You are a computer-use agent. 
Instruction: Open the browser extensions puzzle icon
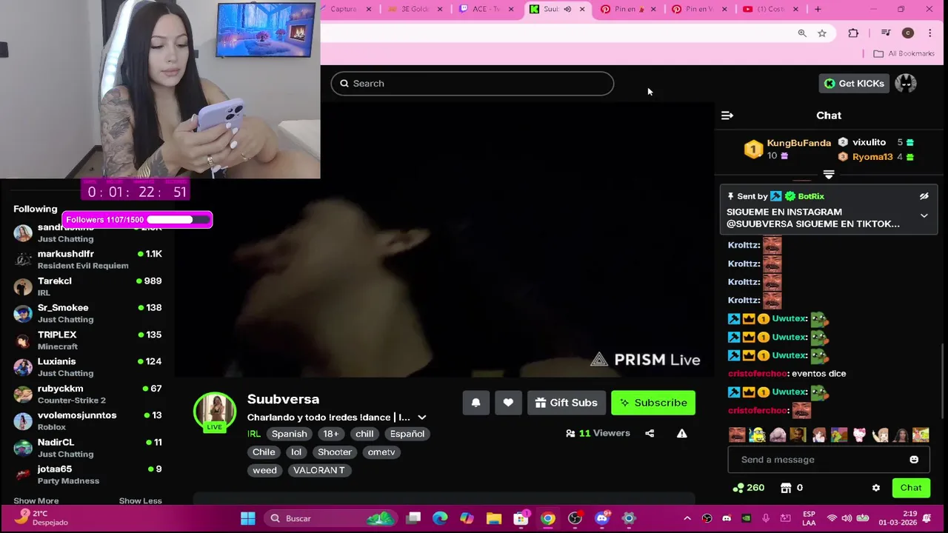[853, 33]
